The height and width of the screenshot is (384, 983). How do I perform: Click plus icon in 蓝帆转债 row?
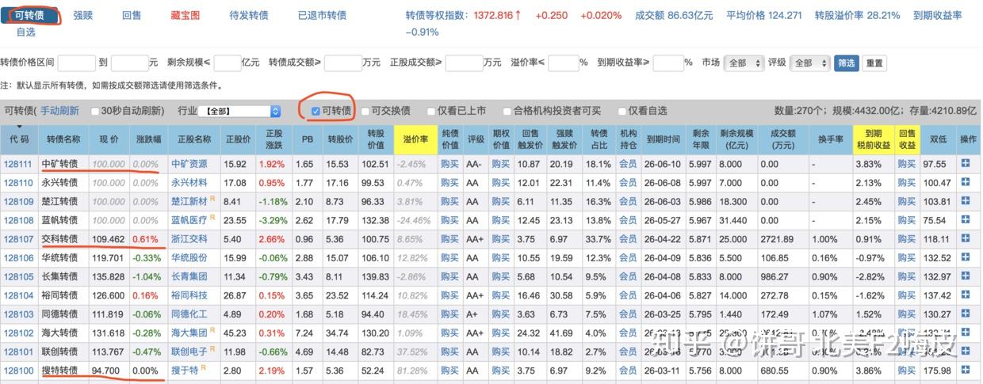[966, 219]
